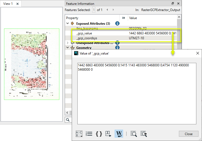Viewport: 202px width, 141px height.
Task: Click info icon beside Exposed Attributes
Action: click(117, 23)
